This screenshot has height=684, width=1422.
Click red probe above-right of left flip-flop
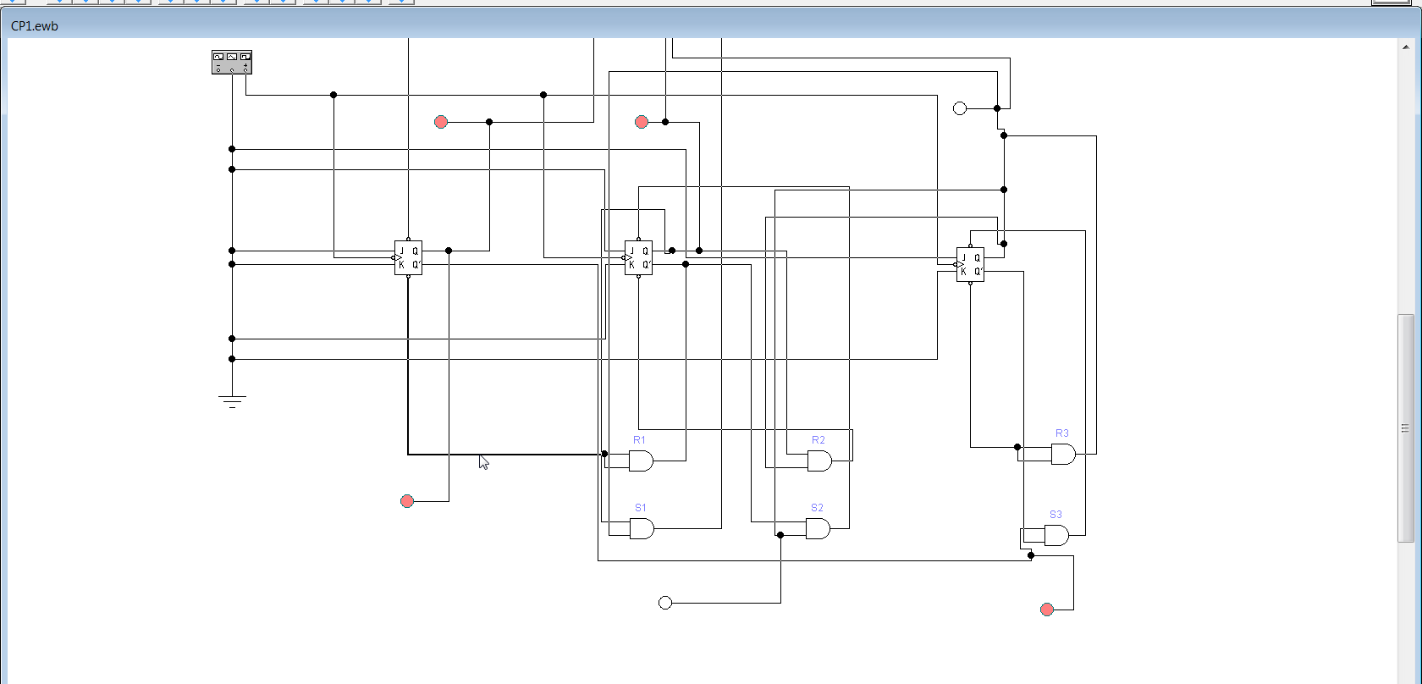tap(441, 122)
